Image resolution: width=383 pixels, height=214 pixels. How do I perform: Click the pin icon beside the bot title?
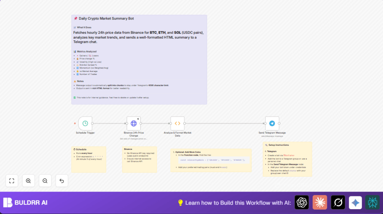[x=76, y=18]
